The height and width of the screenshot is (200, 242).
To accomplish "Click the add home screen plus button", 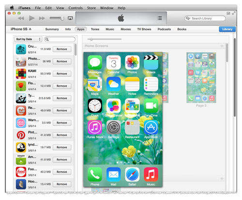I will tap(222, 46).
